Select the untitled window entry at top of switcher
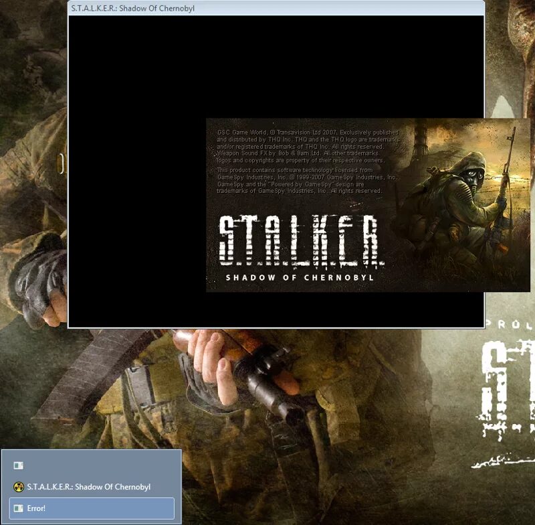 (92, 465)
